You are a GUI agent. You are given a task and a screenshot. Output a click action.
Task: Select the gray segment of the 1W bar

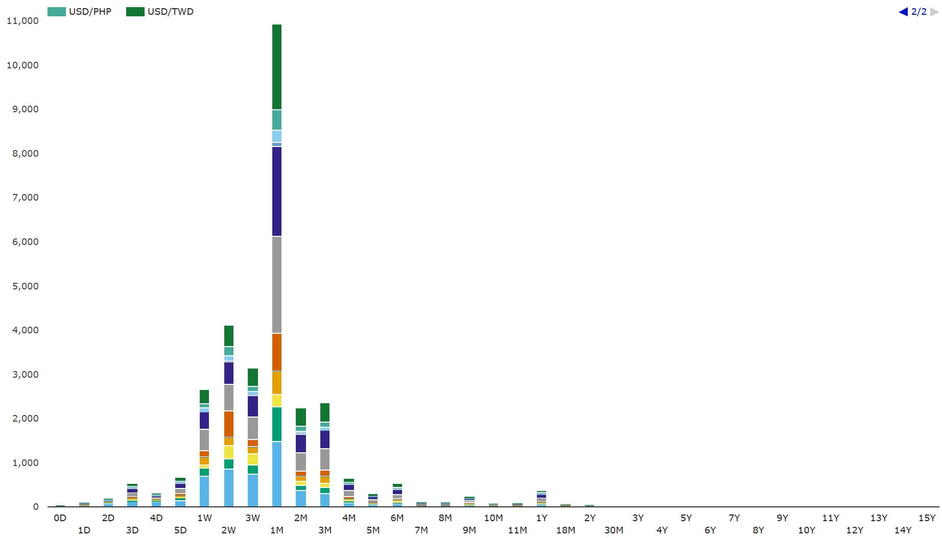(204, 439)
